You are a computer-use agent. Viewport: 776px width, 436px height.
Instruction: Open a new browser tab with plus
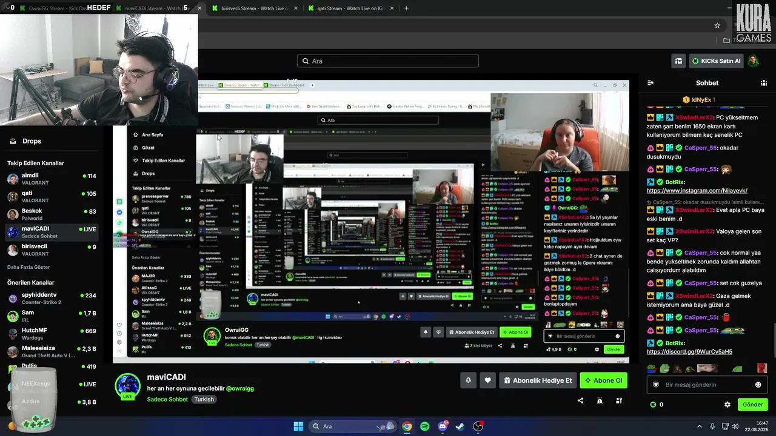406,8
